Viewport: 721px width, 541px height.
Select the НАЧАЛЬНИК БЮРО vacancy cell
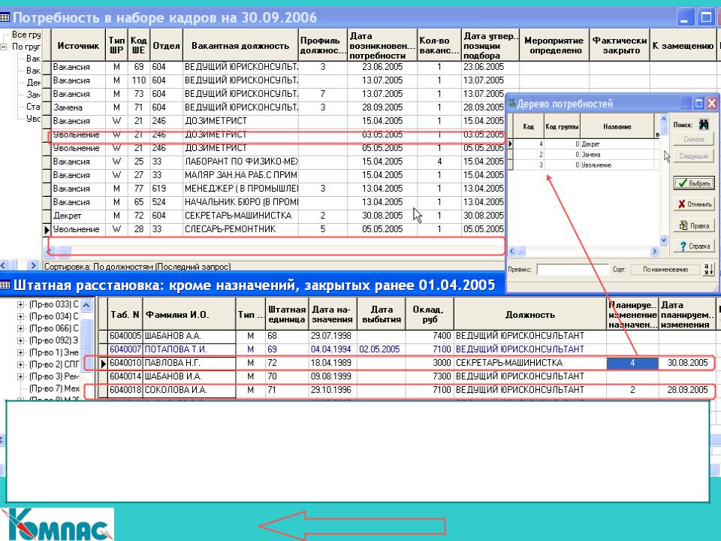(x=240, y=202)
